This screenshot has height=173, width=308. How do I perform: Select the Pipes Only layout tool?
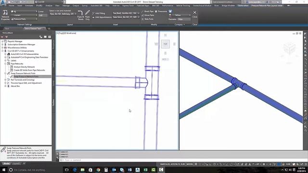[88, 15]
